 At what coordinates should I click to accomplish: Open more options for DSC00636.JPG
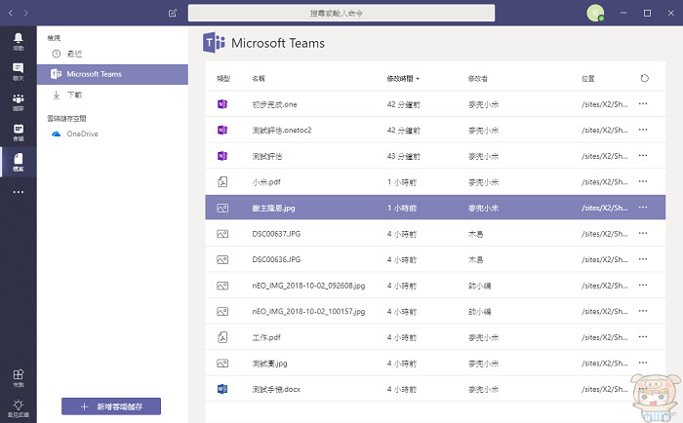click(643, 259)
